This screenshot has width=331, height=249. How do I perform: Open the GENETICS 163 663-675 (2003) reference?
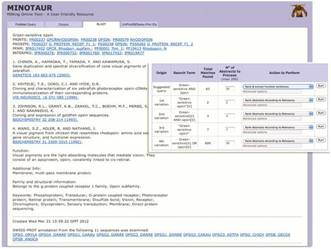point(41,75)
